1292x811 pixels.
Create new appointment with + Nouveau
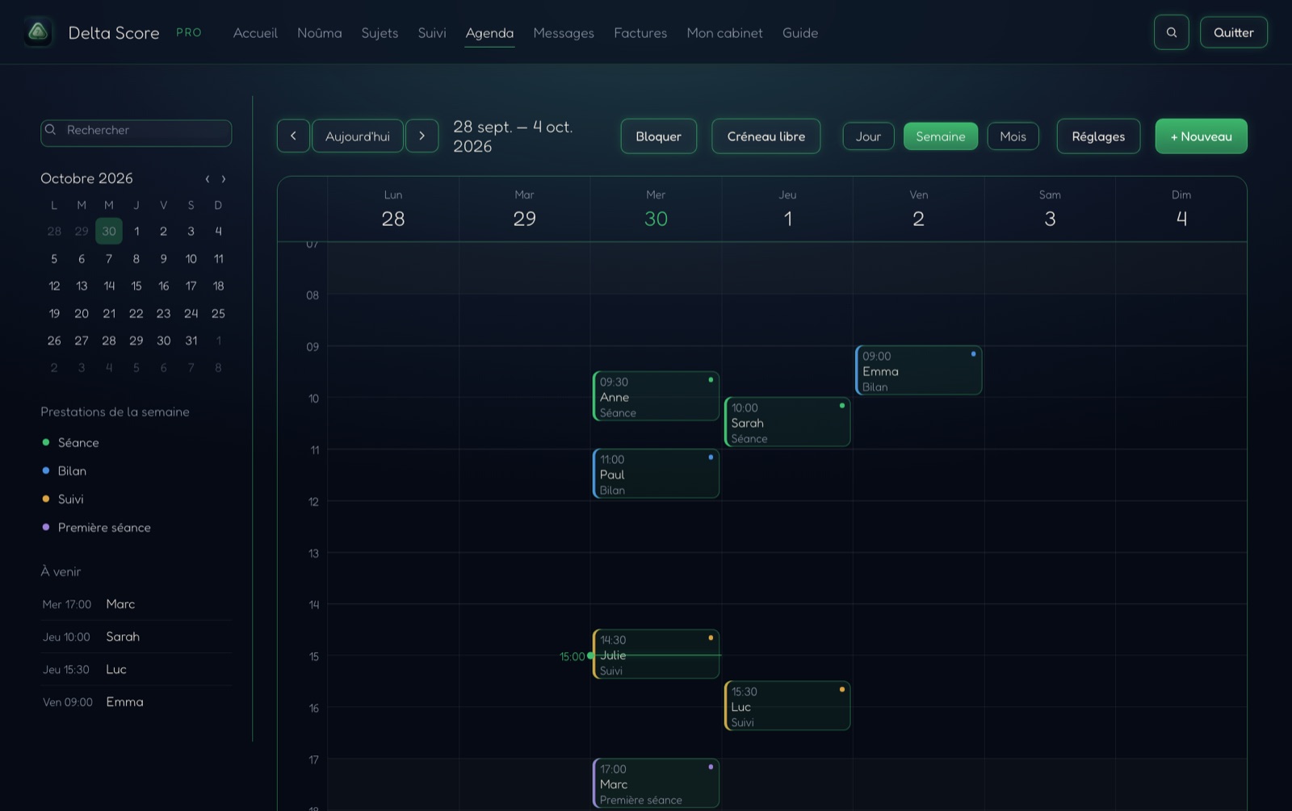tap(1201, 136)
